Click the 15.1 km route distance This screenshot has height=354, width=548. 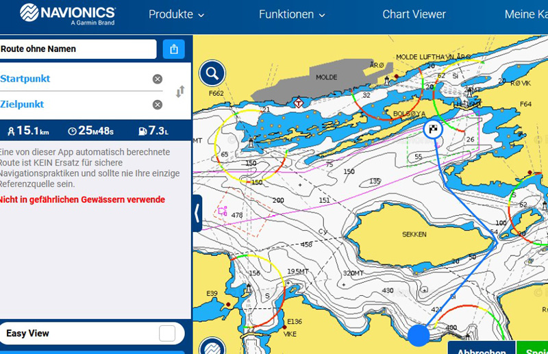click(28, 131)
